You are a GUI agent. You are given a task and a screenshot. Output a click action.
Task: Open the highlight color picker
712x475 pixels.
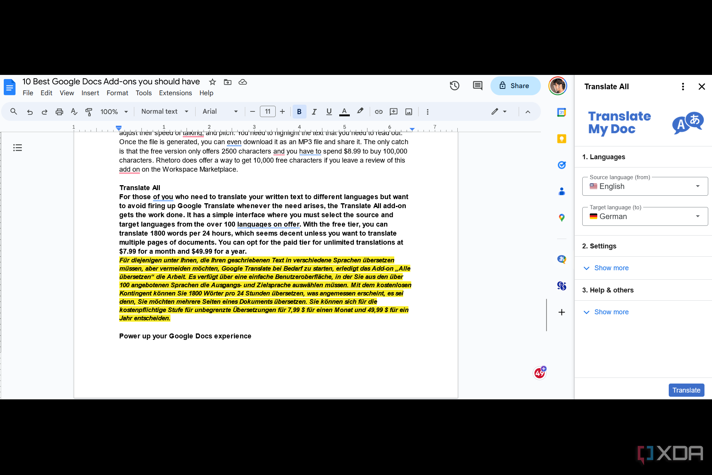[360, 112]
